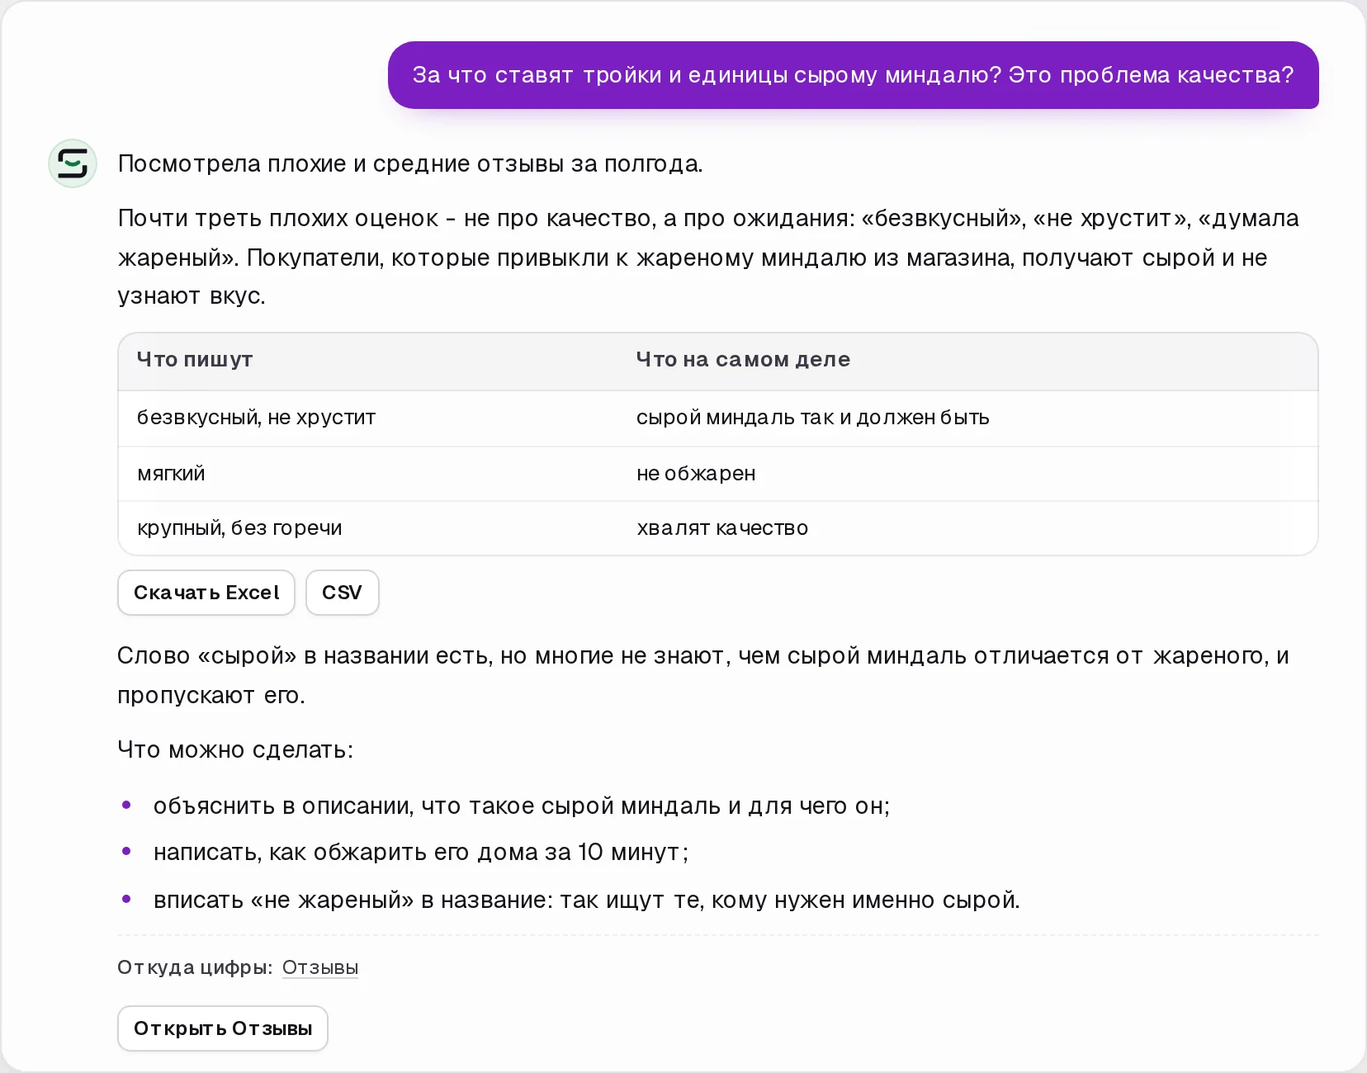The width and height of the screenshot is (1367, 1073).
Task: Download the table via Скачать Excel
Action: point(206,593)
